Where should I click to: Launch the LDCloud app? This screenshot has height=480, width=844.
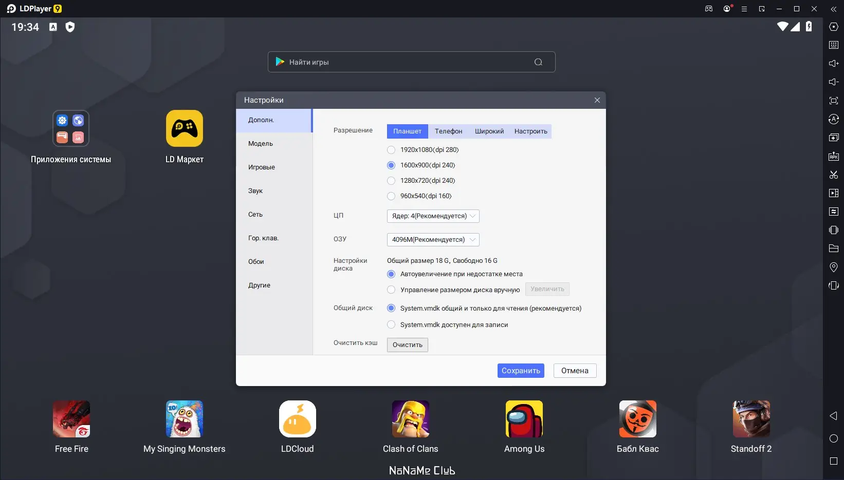point(298,419)
